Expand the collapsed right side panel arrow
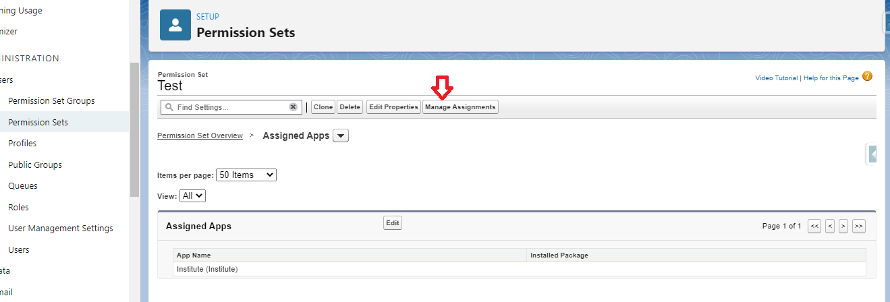Image resolution: width=890 pixels, height=302 pixels. pos(872,154)
